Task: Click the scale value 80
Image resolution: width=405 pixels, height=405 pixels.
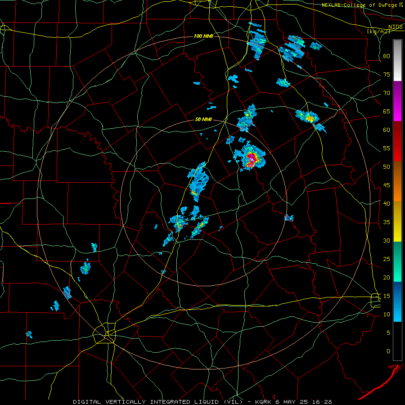Action: click(387, 56)
